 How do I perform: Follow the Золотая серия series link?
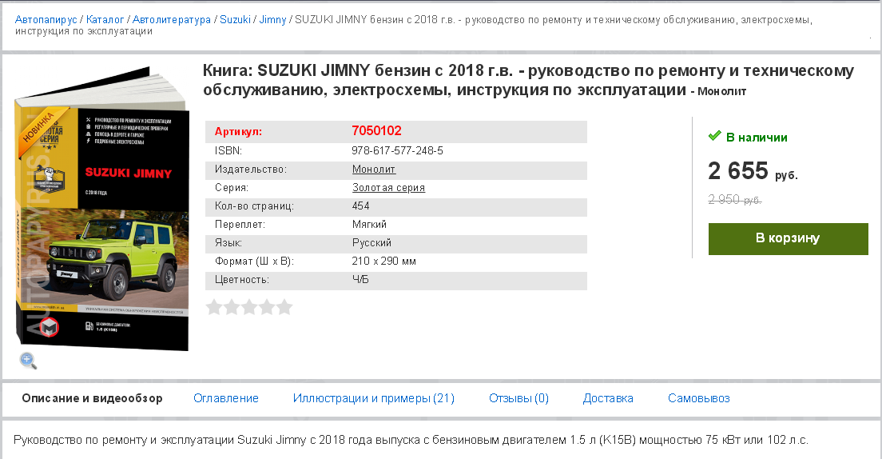(x=388, y=188)
